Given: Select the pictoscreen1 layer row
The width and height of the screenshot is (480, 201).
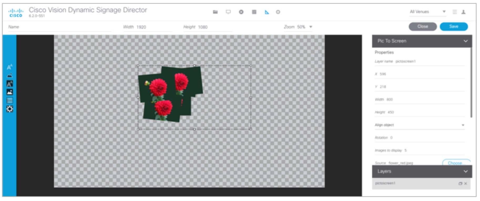Looking at the screenshot, I should click(x=421, y=183).
